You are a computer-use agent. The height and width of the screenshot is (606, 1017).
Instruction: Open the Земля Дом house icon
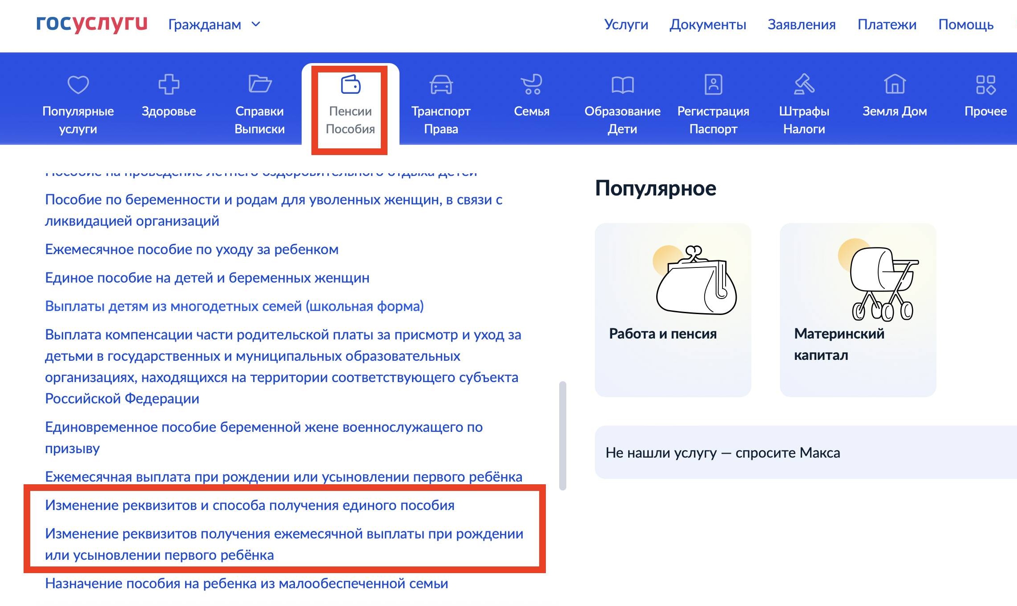point(894,84)
